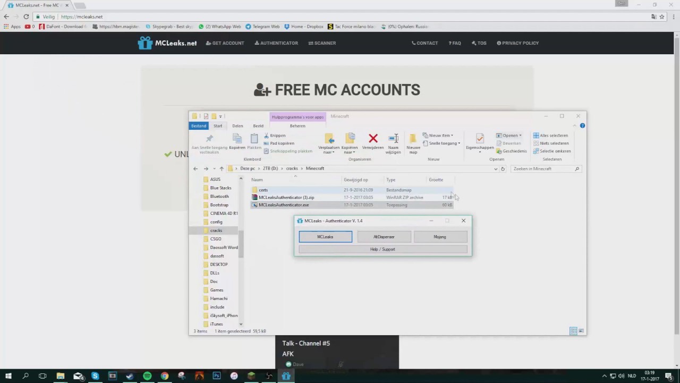Reload the Chrome page

26,16
